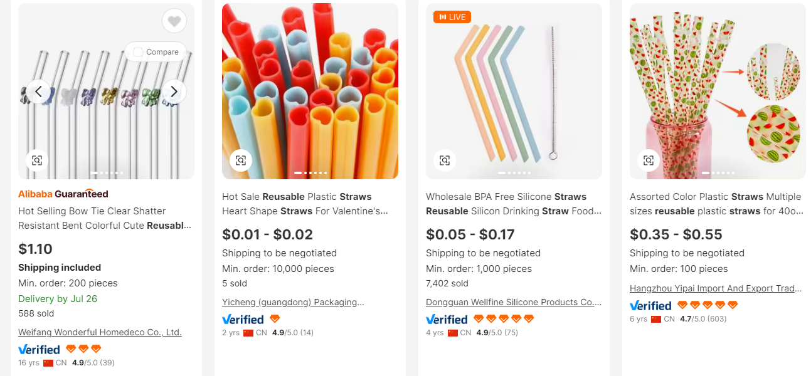Click the previous arrow on the glass straws images
Screen dimensions: 811x376
pos(39,91)
